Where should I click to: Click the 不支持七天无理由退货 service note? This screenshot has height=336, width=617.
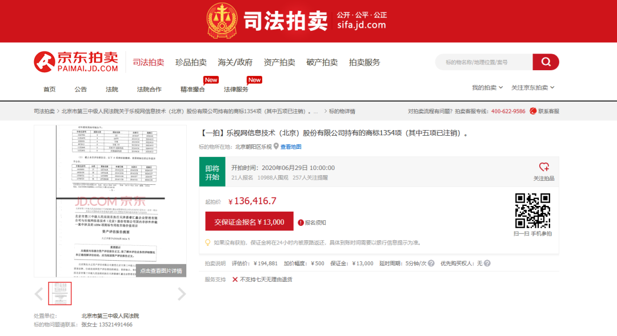click(266, 280)
